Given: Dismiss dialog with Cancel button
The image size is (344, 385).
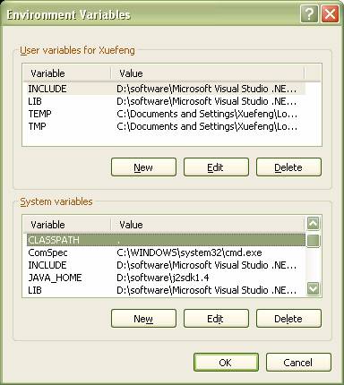Looking at the screenshot, I should pos(298,363).
